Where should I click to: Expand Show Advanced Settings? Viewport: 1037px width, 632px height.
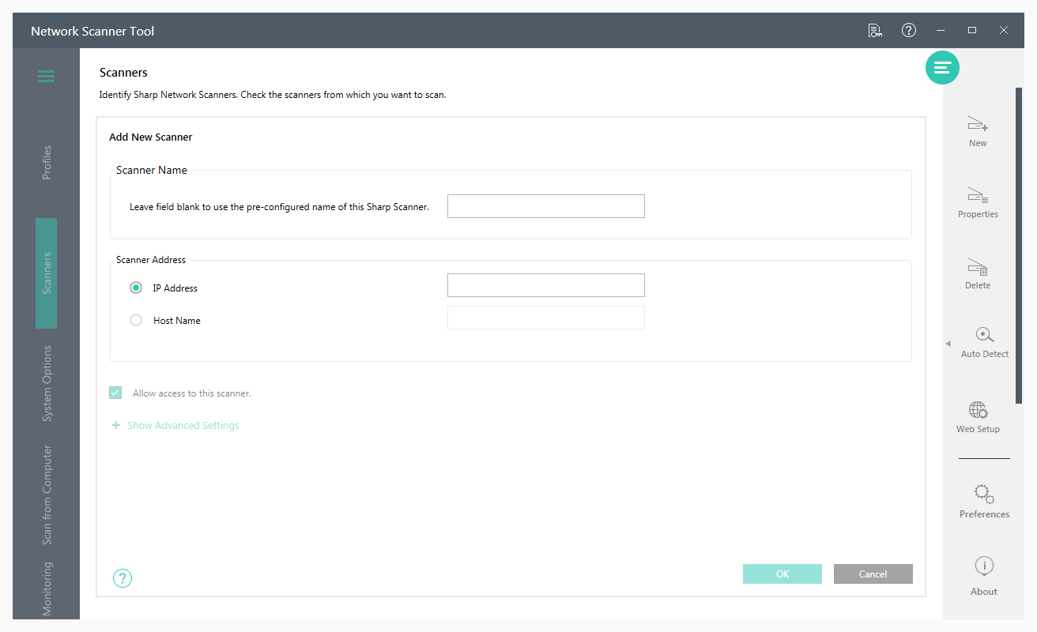pos(175,425)
